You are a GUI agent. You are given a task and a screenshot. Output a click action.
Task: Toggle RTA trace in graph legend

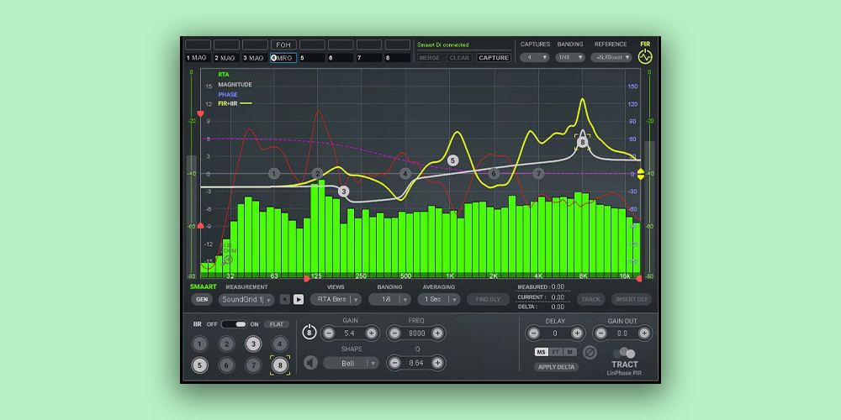pos(223,75)
